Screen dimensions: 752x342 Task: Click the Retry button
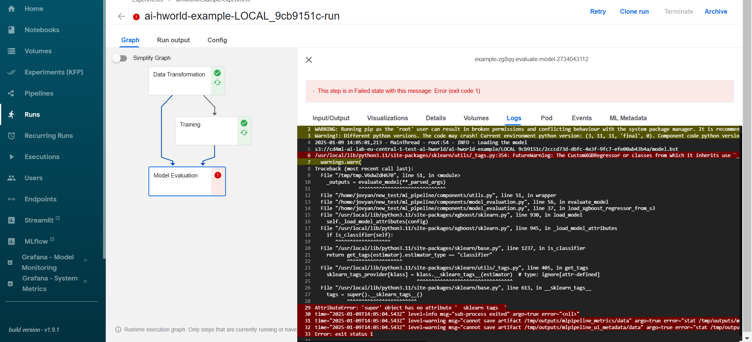(598, 11)
